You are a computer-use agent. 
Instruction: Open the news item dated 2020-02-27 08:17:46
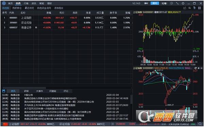pyautogui.click(x=53, y=119)
